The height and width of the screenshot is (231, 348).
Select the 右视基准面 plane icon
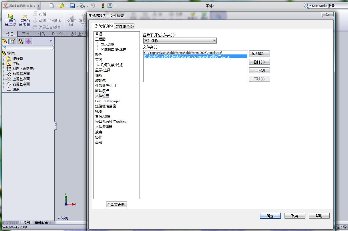click(x=9, y=84)
